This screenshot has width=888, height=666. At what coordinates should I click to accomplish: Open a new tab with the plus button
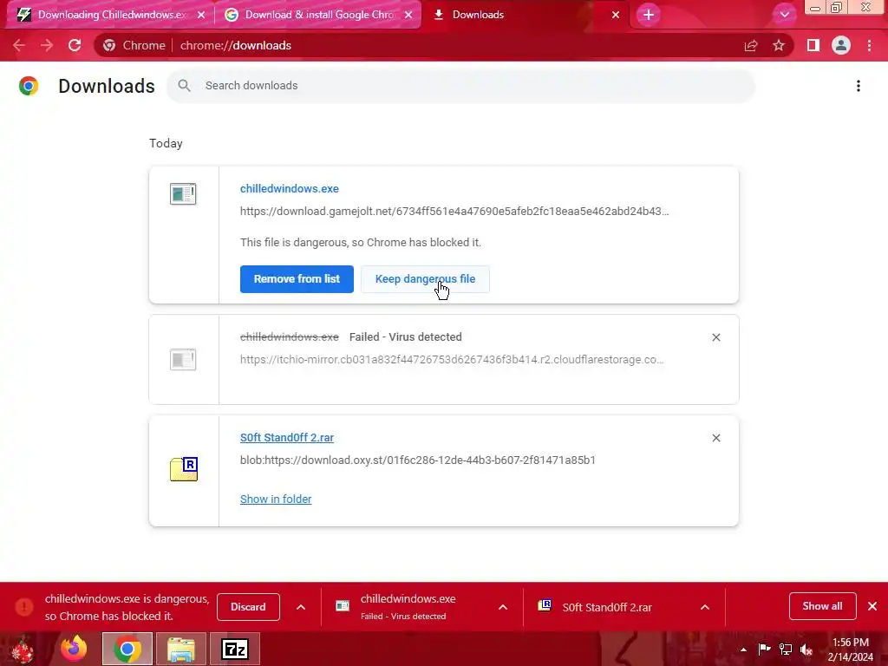[x=649, y=15]
